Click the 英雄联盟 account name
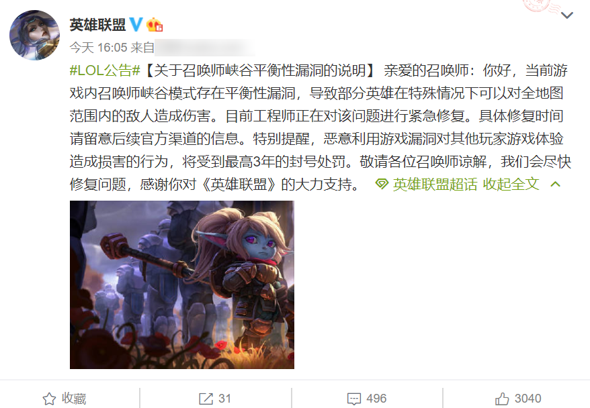 97,25
